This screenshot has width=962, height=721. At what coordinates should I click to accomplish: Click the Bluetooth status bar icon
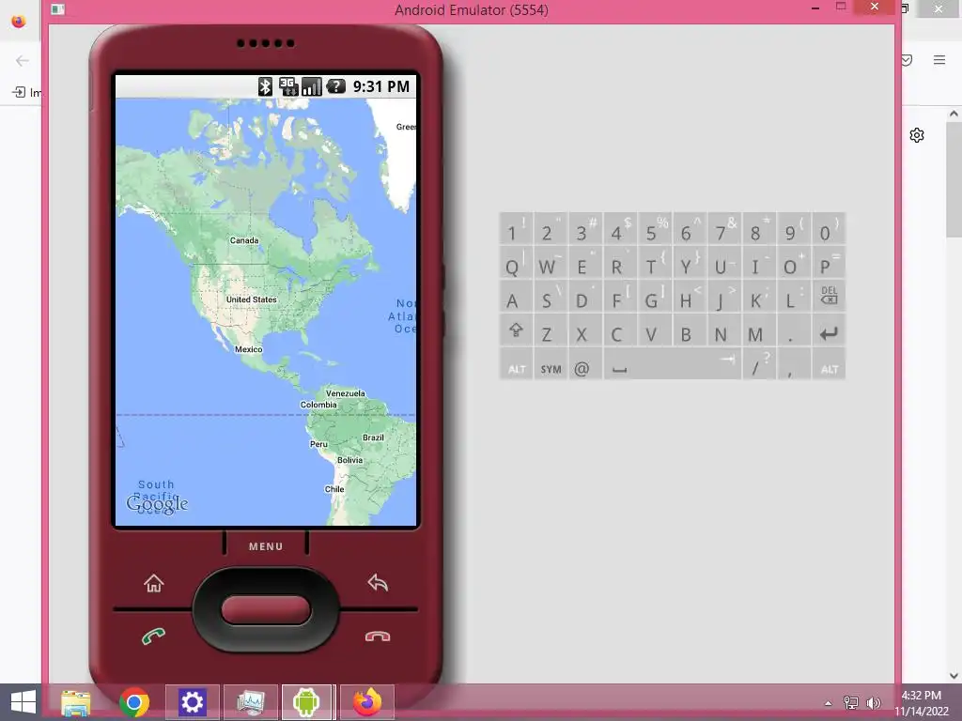(265, 86)
